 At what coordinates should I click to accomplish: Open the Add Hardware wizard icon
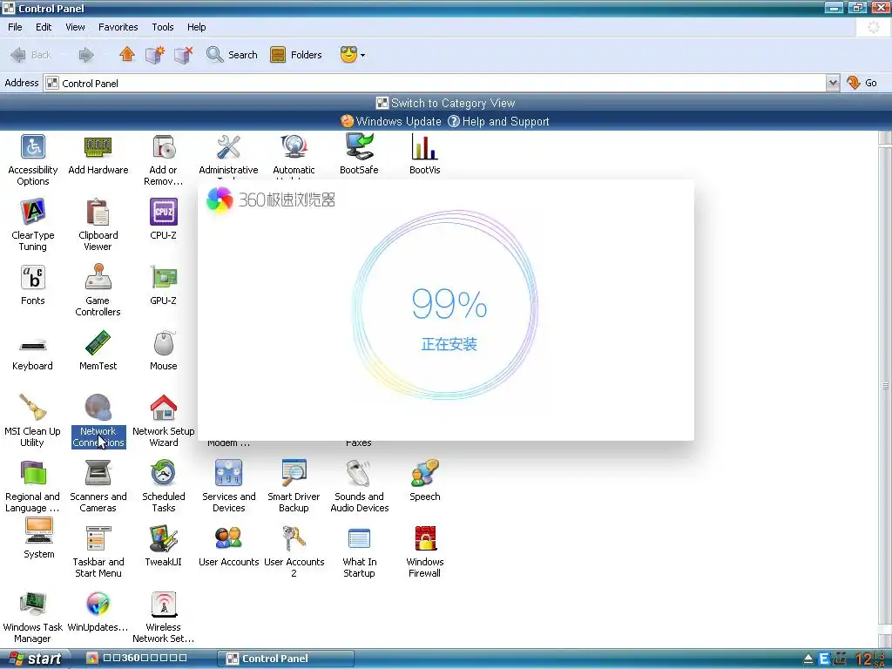tap(98, 146)
